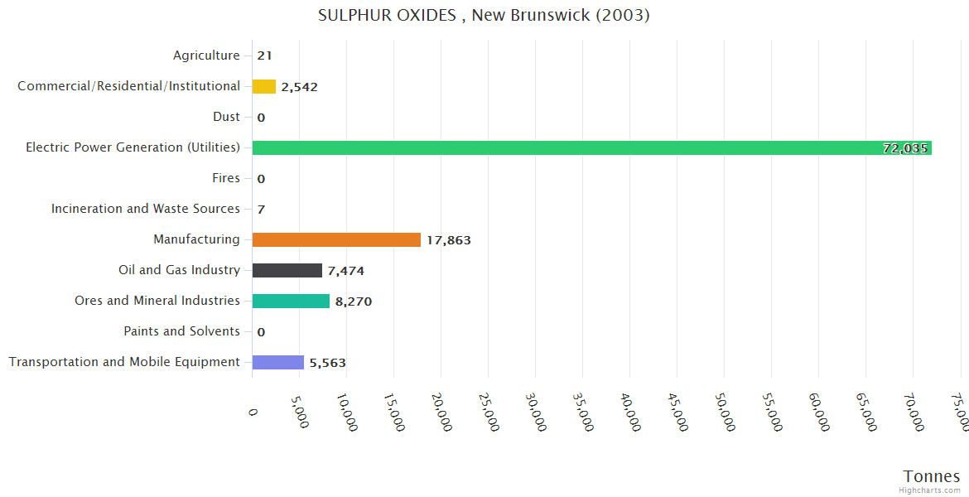Select the 8,270 value label
The image size is (969, 497).
coord(354,302)
